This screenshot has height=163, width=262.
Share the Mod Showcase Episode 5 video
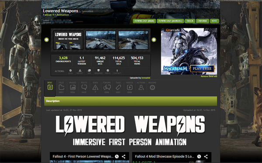[206, 156]
